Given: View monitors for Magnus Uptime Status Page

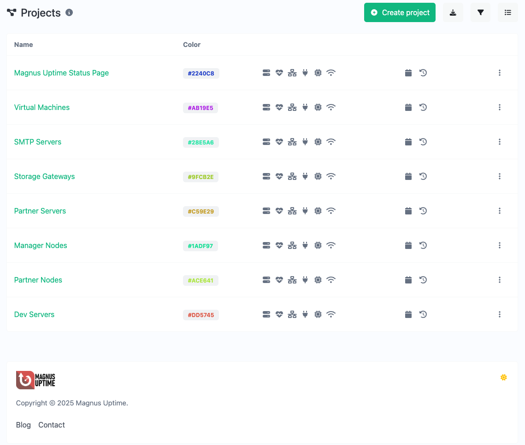Looking at the screenshot, I should (x=266, y=73).
